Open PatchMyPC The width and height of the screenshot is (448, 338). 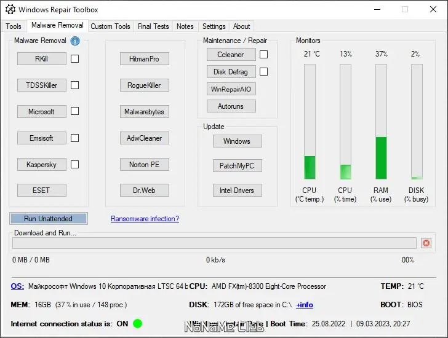point(237,166)
